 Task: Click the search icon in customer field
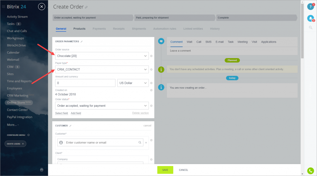point(140,143)
